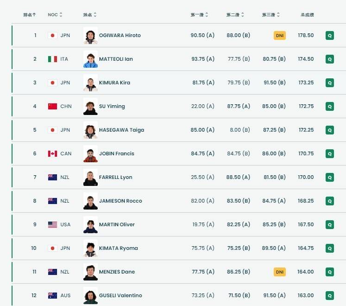Open the HASEGAWA Taiga athlete link
The image size is (346, 306).
pyautogui.click(x=121, y=130)
